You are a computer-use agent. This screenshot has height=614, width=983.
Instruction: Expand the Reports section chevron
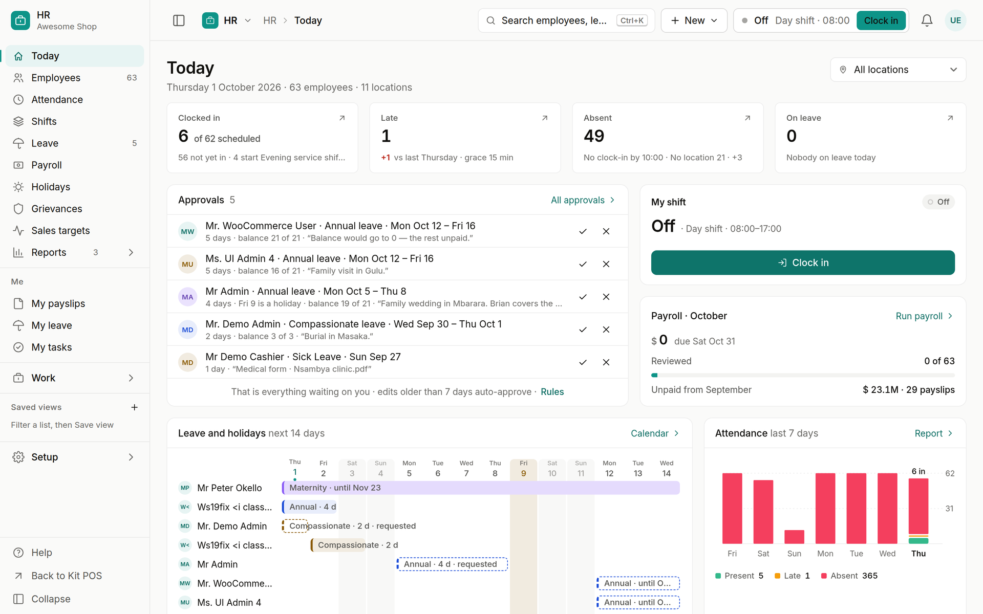[x=131, y=252]
